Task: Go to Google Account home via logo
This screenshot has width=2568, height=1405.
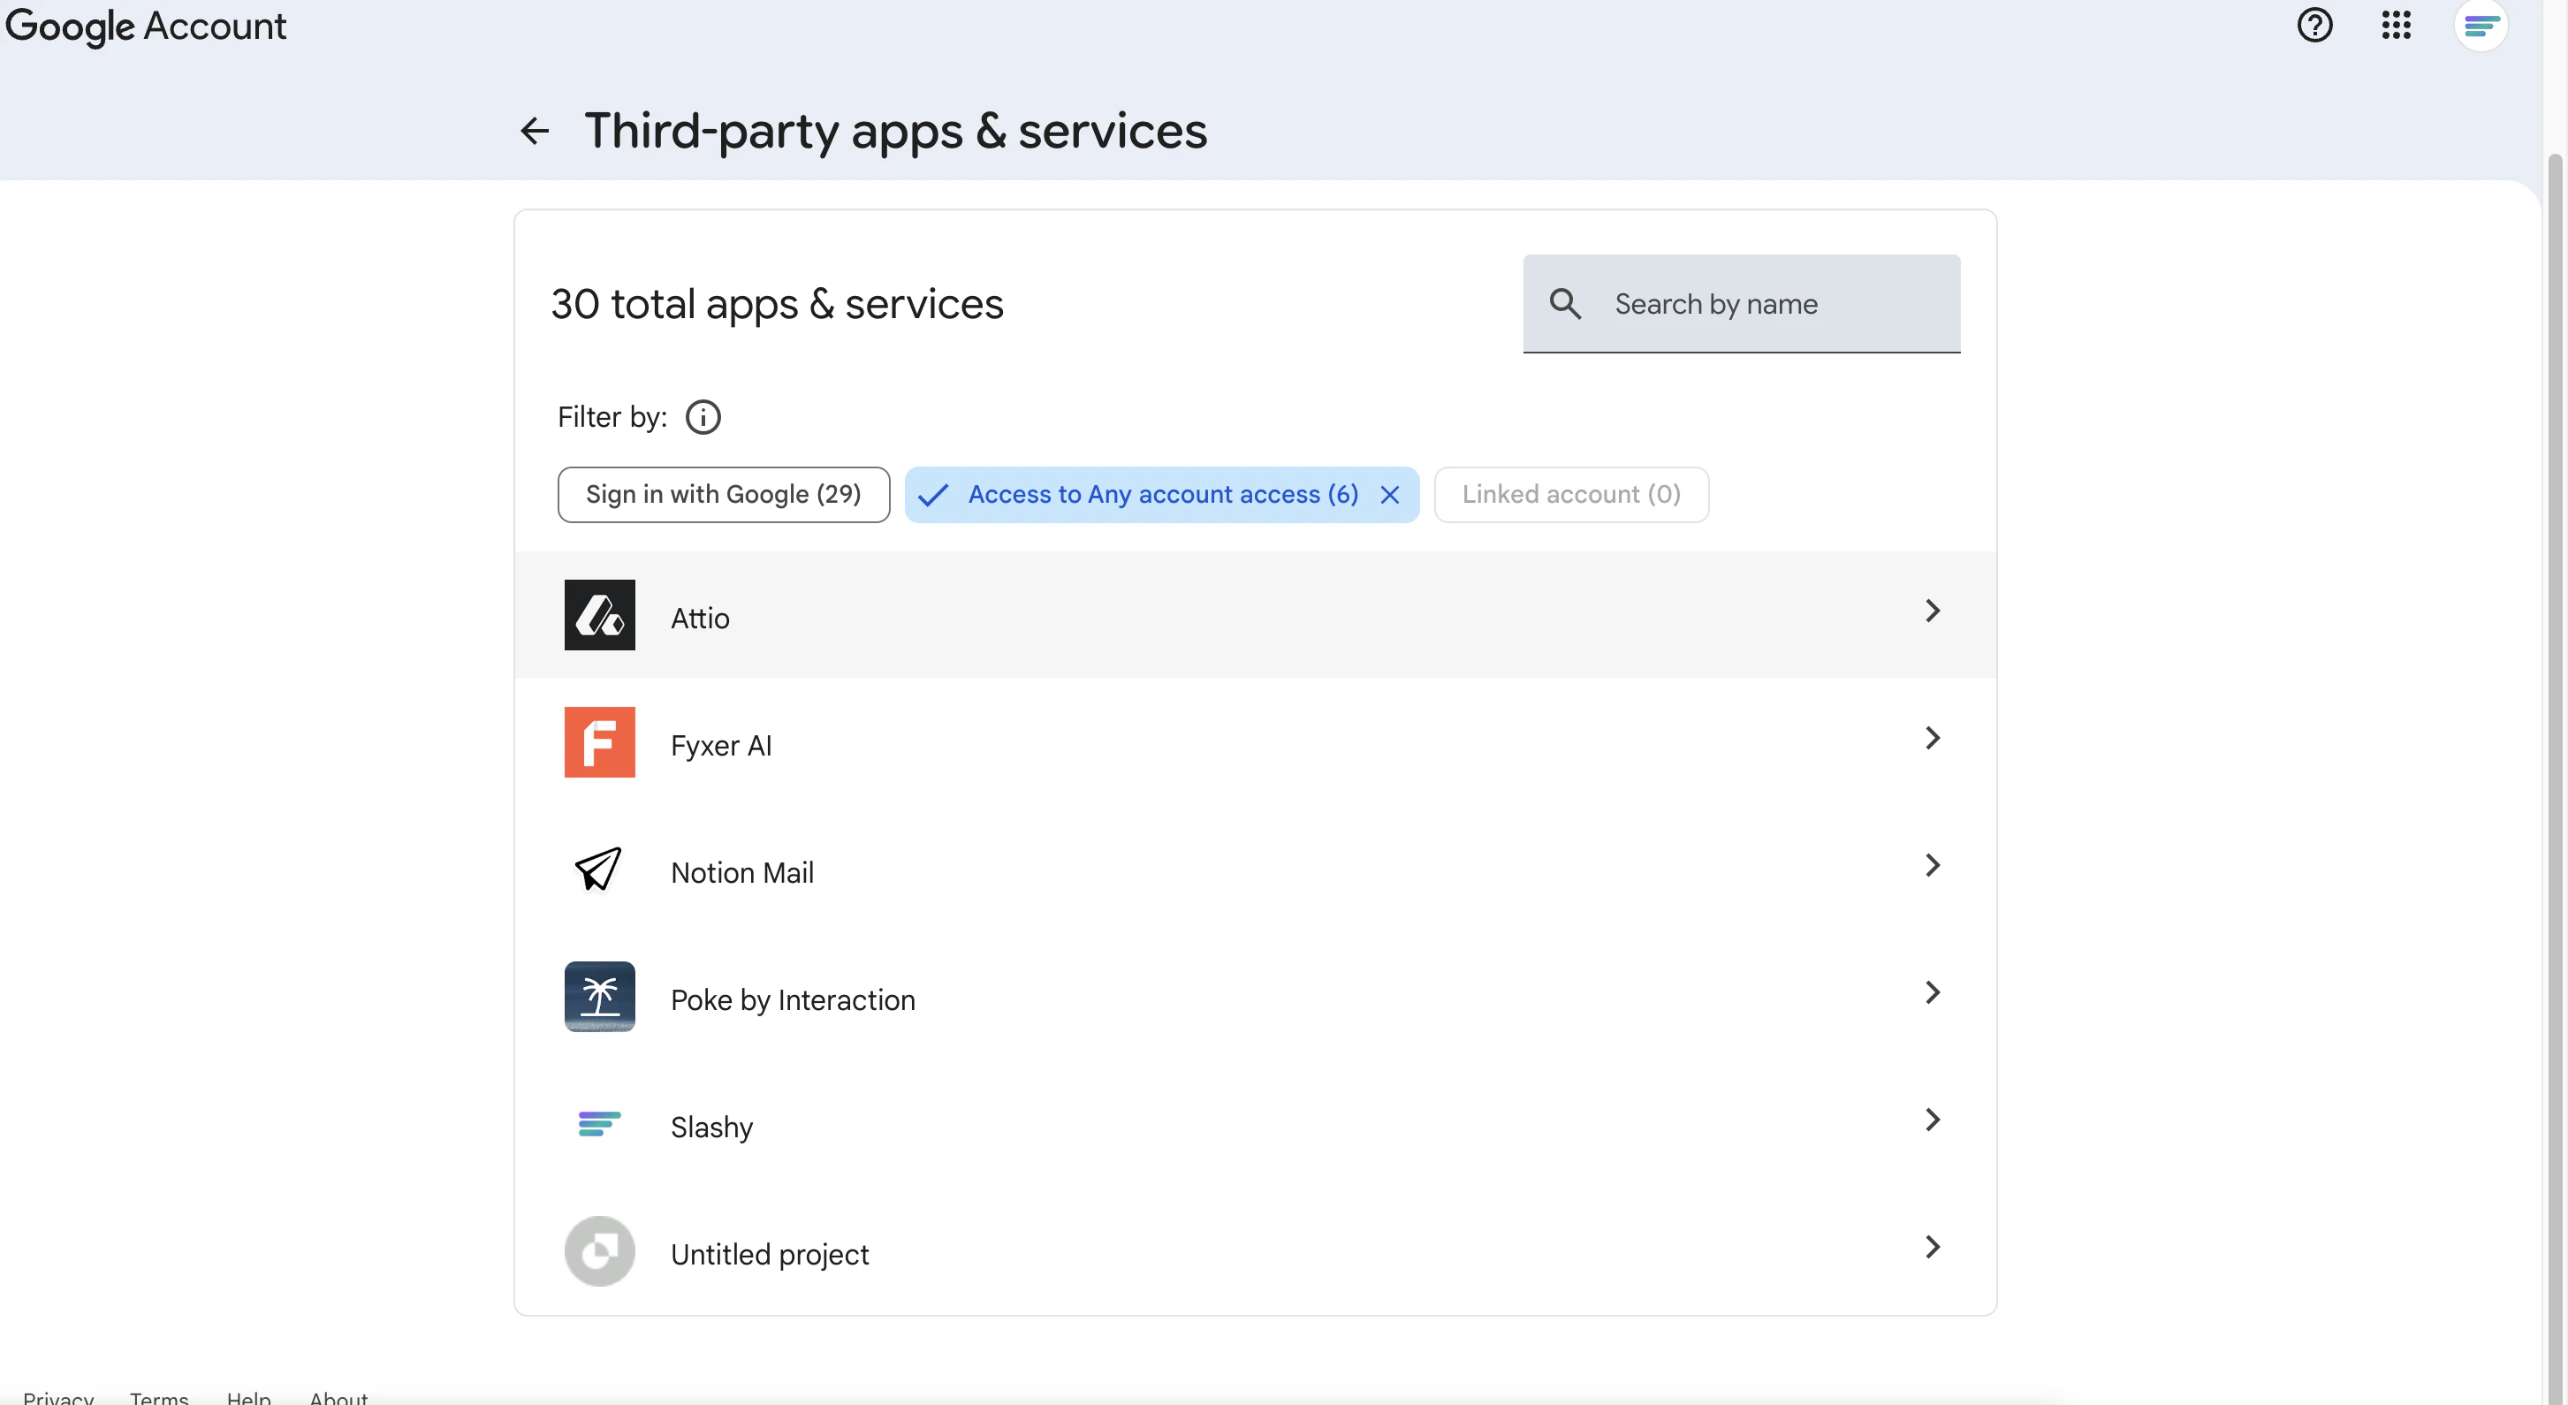Action: [146, 26]
